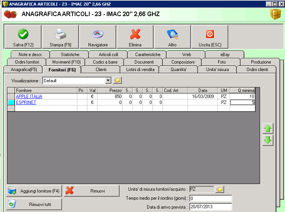Click the strawberry logo icon
Viewport: 285px width, 212px height.
10,14
